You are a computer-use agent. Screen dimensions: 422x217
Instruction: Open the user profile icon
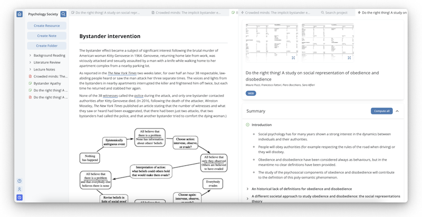pyautogui.click(x=20, y=189)
